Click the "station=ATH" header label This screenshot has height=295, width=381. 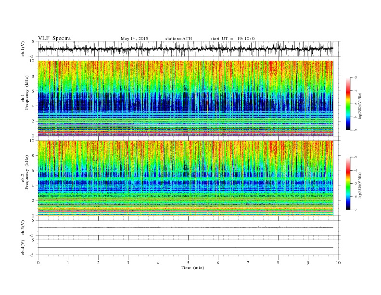click(x=178, y=39)
